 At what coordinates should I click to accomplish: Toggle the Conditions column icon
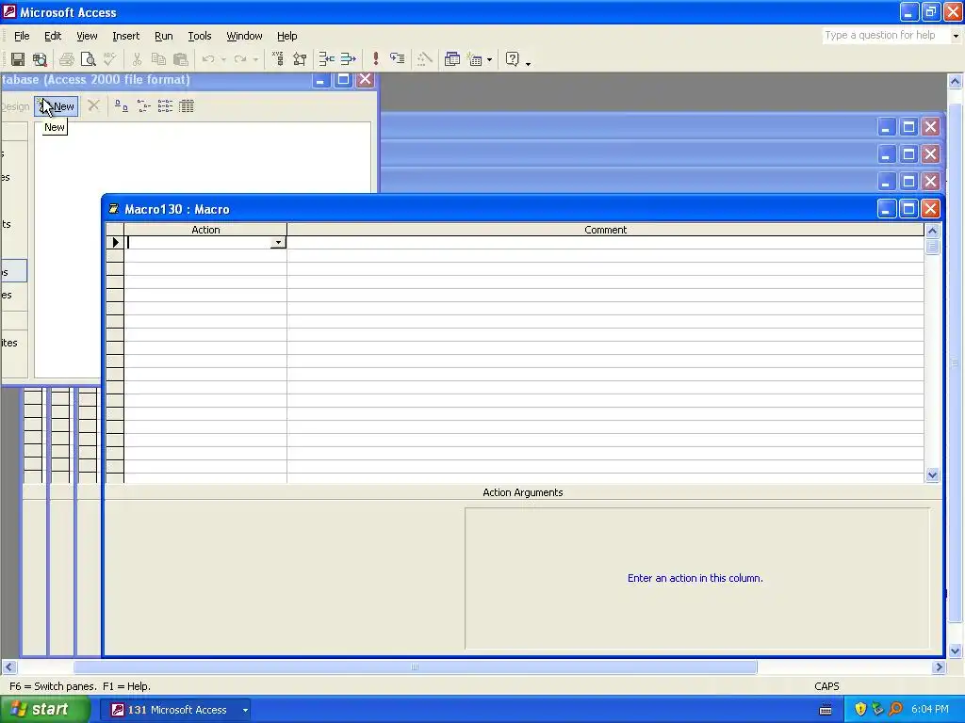click(300, 59)
